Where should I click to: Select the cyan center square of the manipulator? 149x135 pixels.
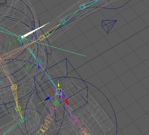coord(59,92)
